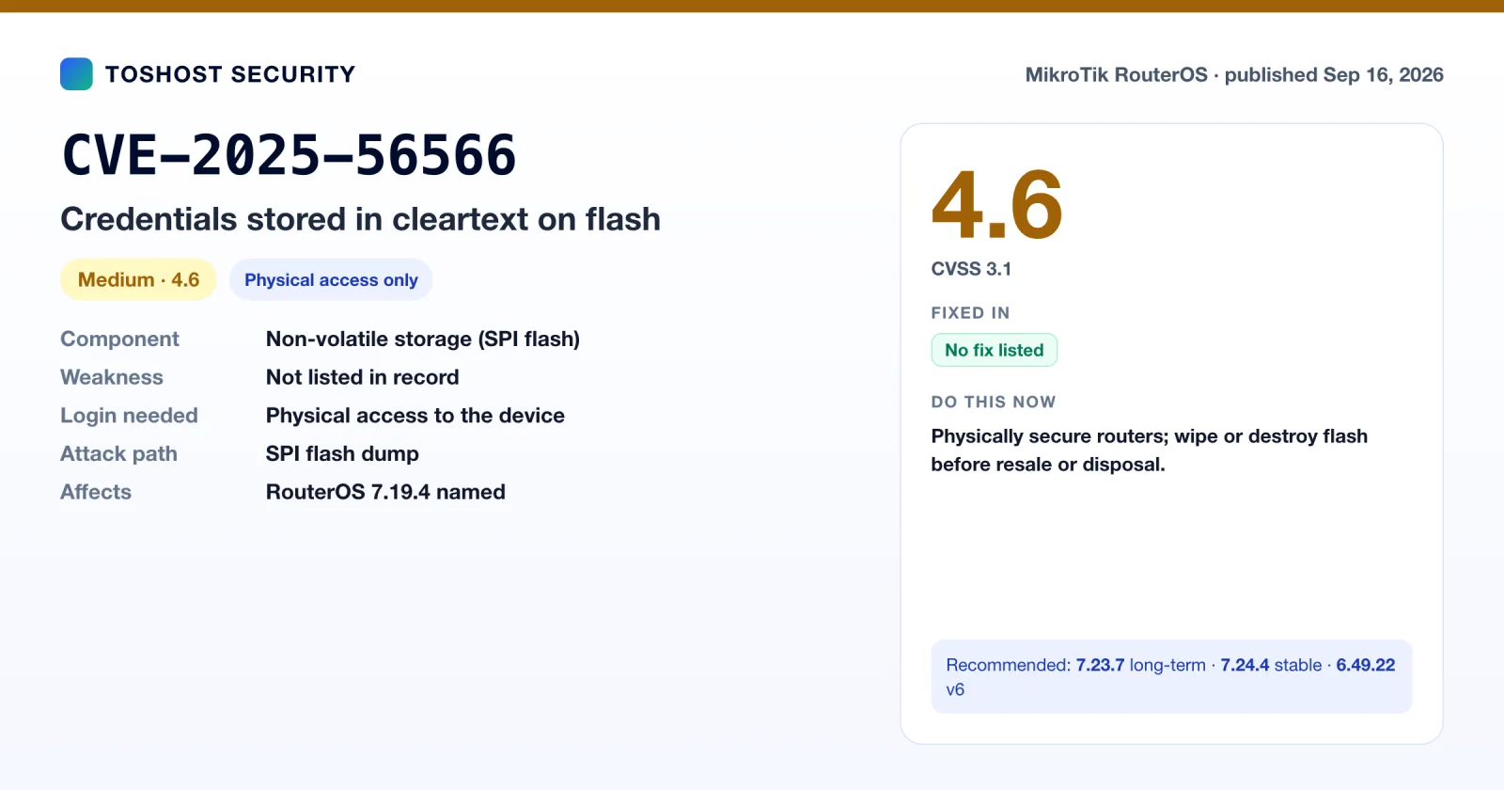Screen dimensions: 1504x790
Task: Click the 'SPI flash dump' value
Action: coord(342,453)
